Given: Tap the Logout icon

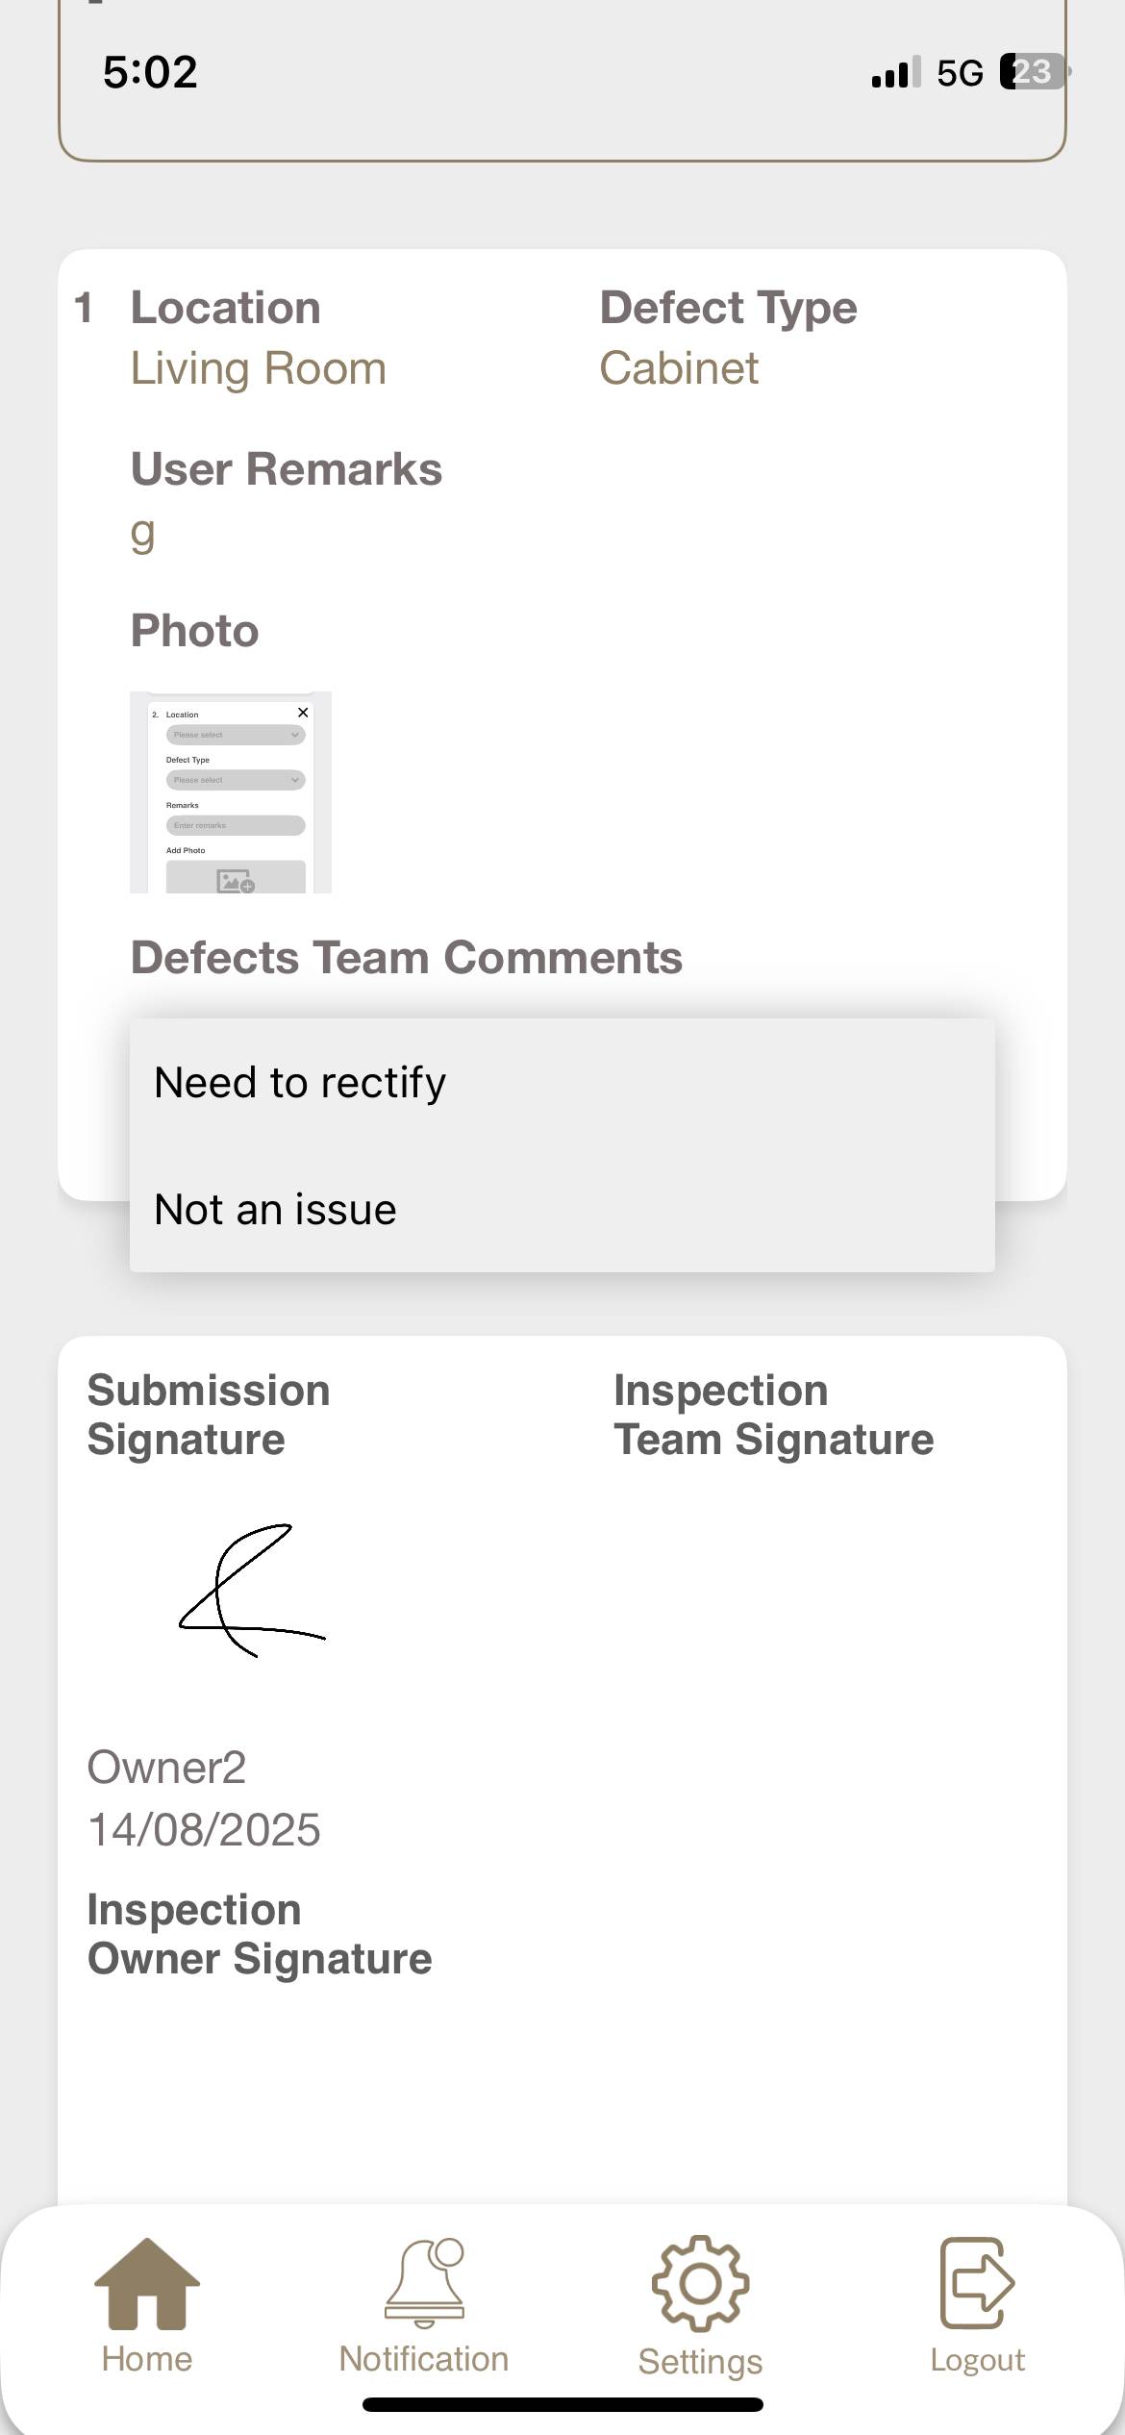Looking at the screenshot, I should pyautogui.click(x=977, y=2285).
